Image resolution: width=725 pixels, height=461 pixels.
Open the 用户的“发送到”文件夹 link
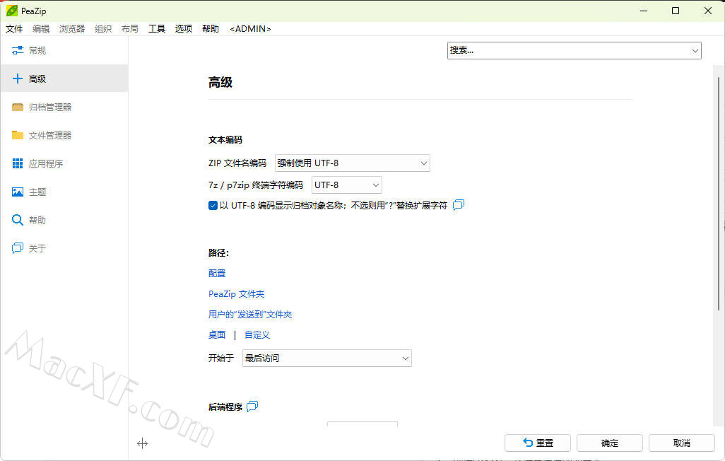click(250, 315)
